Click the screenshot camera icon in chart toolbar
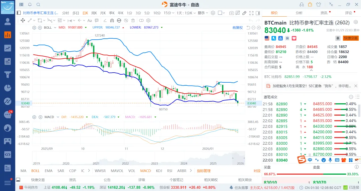Screen dimensions: 361x191 [232, 13]
